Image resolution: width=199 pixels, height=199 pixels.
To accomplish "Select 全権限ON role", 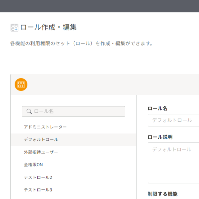I will pos(73,165).
